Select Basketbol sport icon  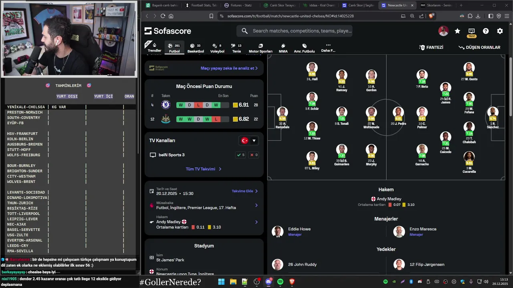click(x=196, y=48)
